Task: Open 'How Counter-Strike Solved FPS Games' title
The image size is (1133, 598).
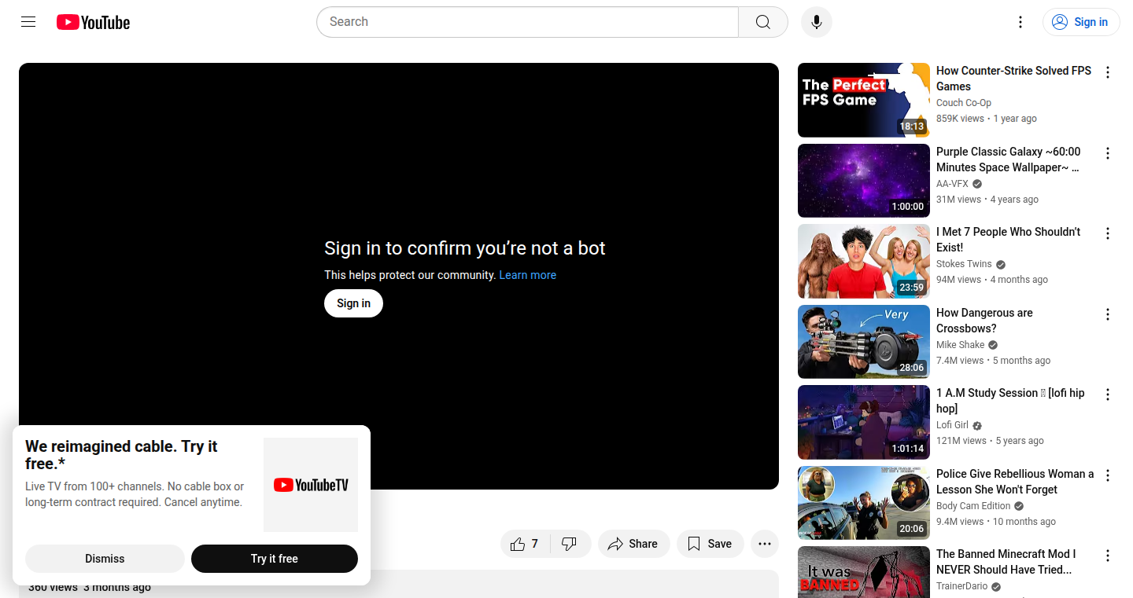Action: point(1014,79)
